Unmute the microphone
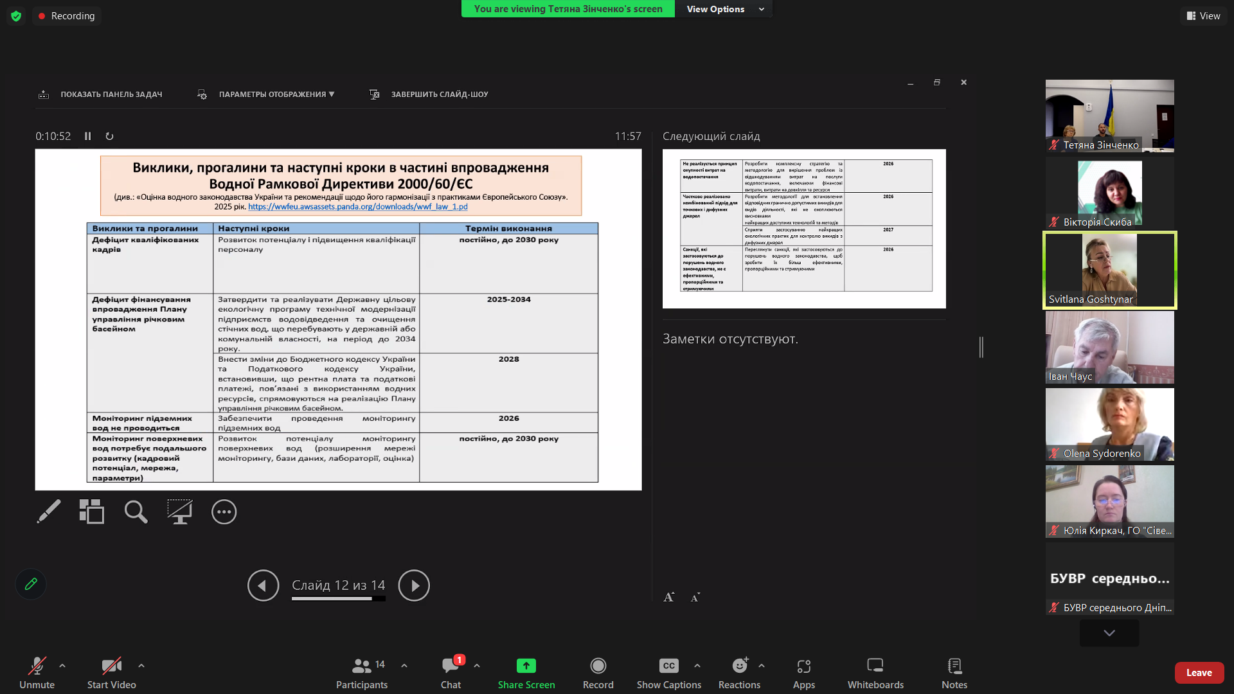 click(37, 666)
